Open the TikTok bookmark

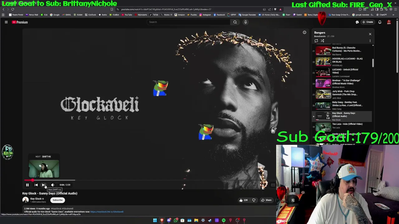coord(154,15)
